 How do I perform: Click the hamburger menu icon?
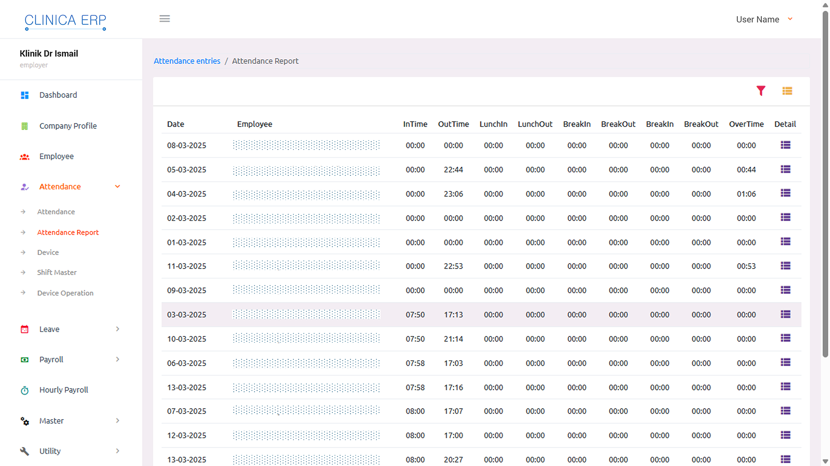pyautogui.click(x=165, y=19)
